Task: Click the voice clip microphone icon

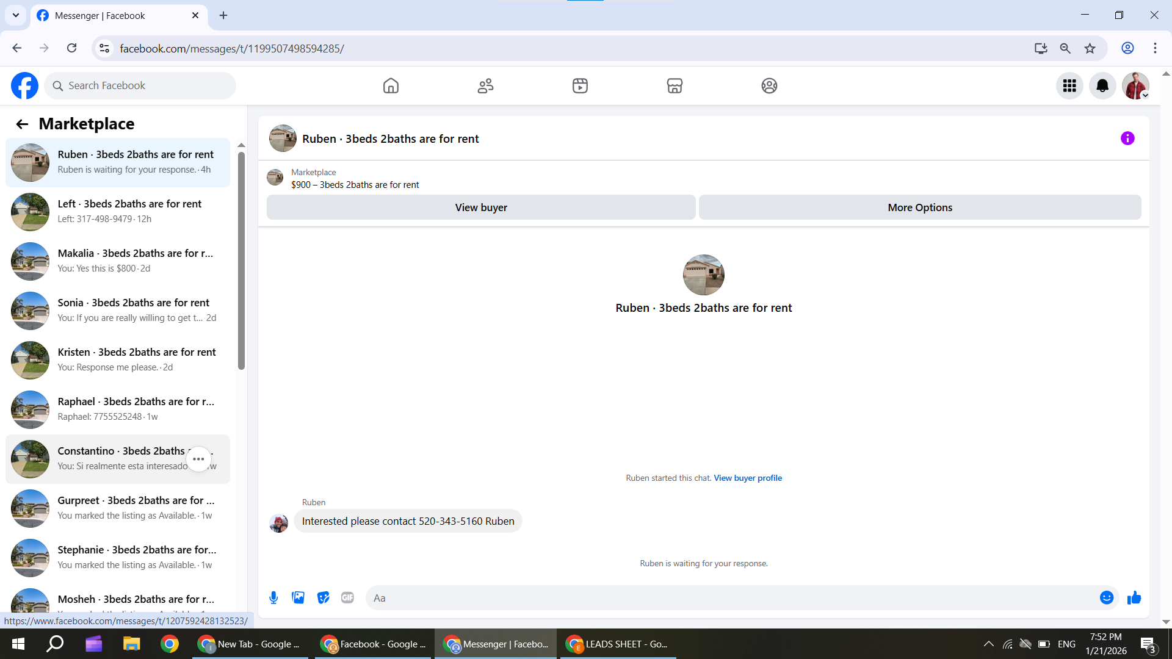Action: tap(273, 598)
